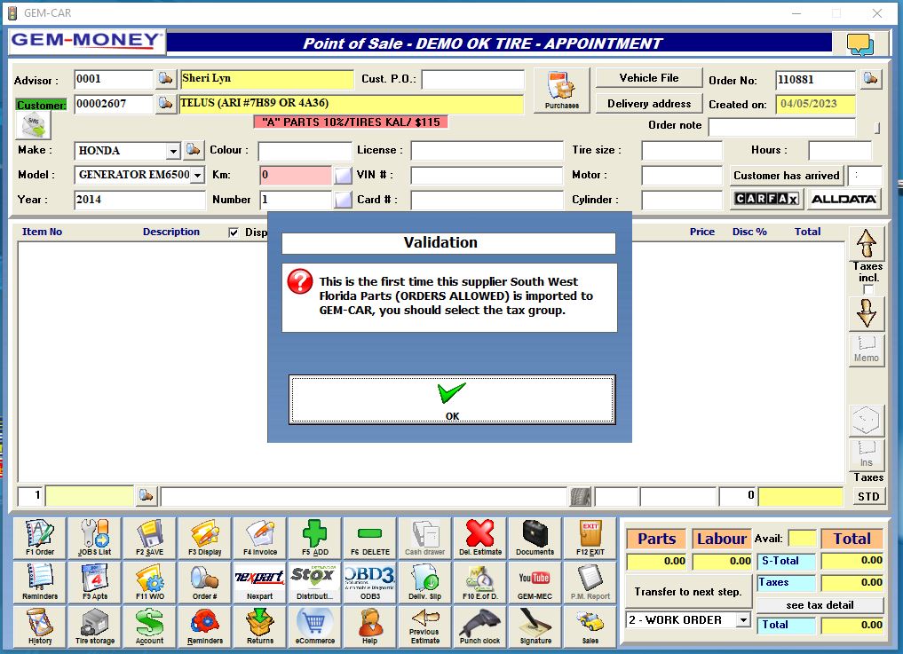The width and height of the screenshot is (903, 654).
Task: Click the Cust. P.O. input field
Action: 472,80
